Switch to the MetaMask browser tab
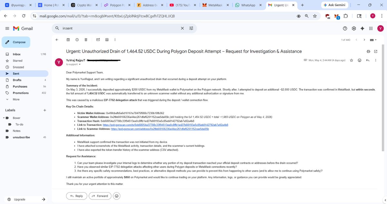The width and height of the screenshot is (387, 204). (215, 5)
